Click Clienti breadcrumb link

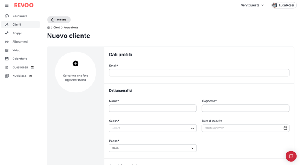[x=57, y=28]
